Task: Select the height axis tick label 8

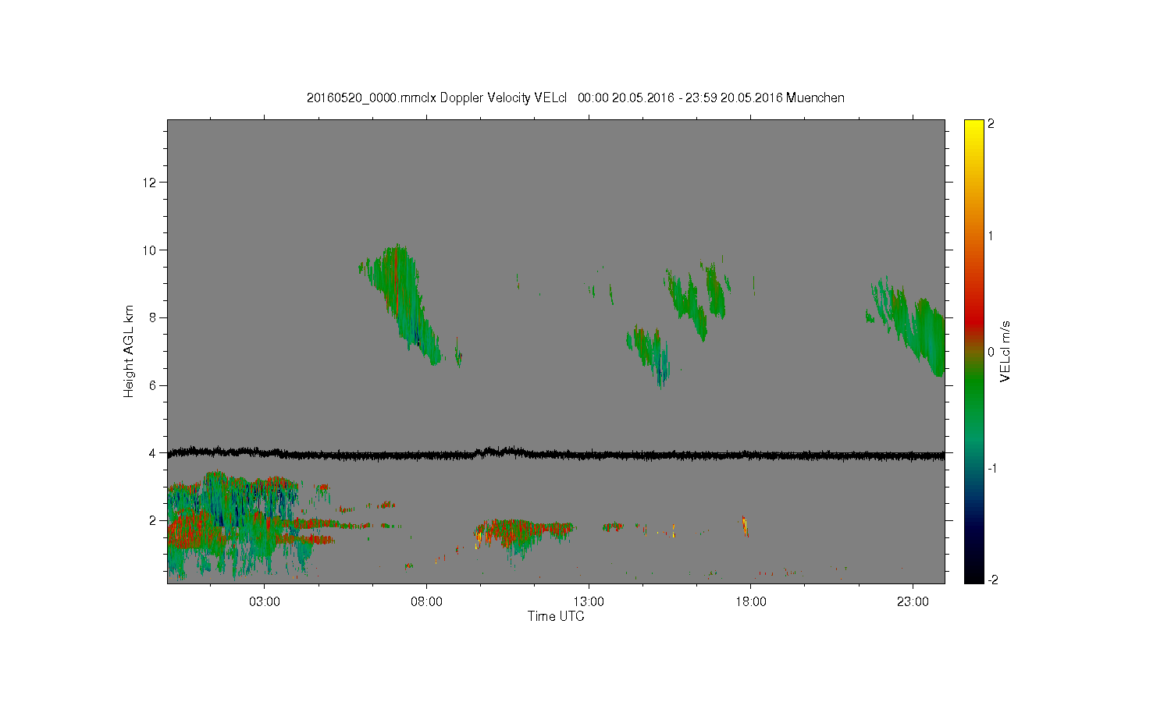Action: point(154,317)
